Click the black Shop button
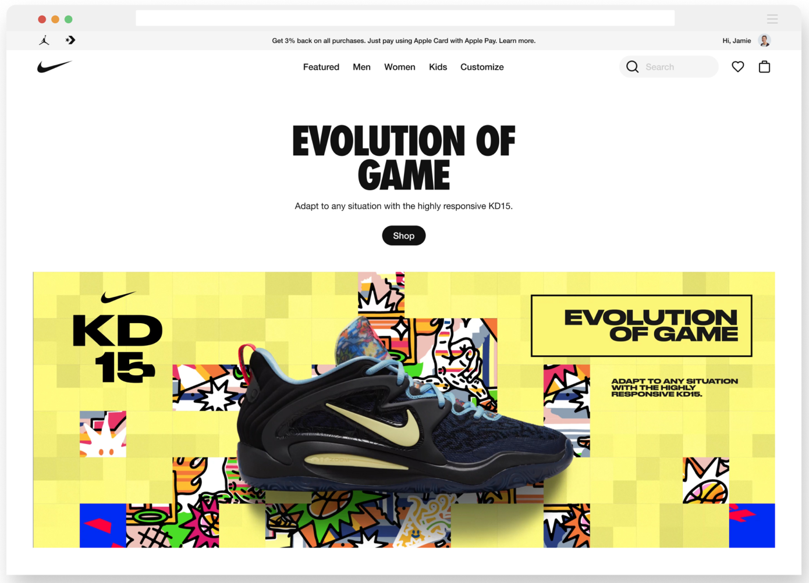 [x=404, y=235]
